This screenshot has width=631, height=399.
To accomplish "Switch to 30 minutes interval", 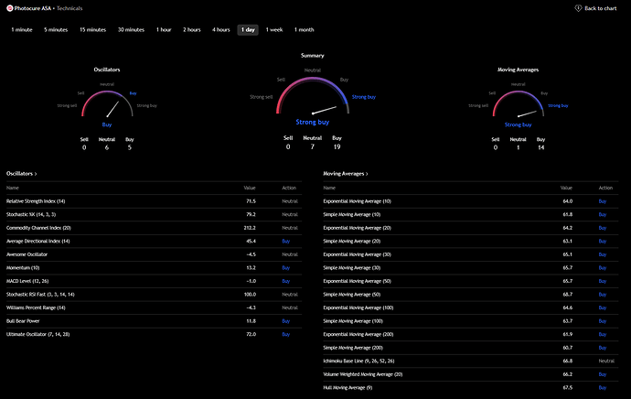I will (x=131, y=29).
